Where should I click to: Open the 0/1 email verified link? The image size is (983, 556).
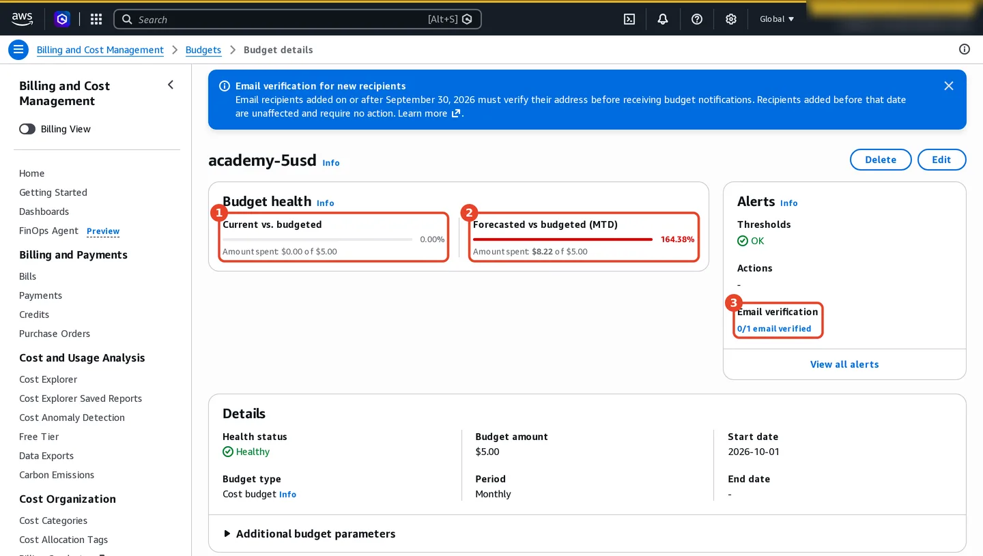tap(774, 329)
